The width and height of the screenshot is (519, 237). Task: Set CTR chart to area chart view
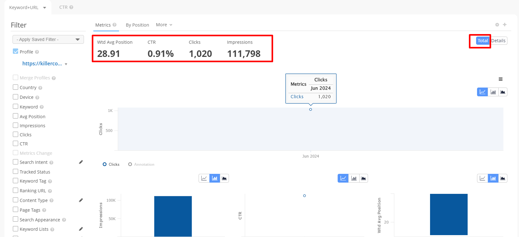pyautogui.click(x=363, y=178)
